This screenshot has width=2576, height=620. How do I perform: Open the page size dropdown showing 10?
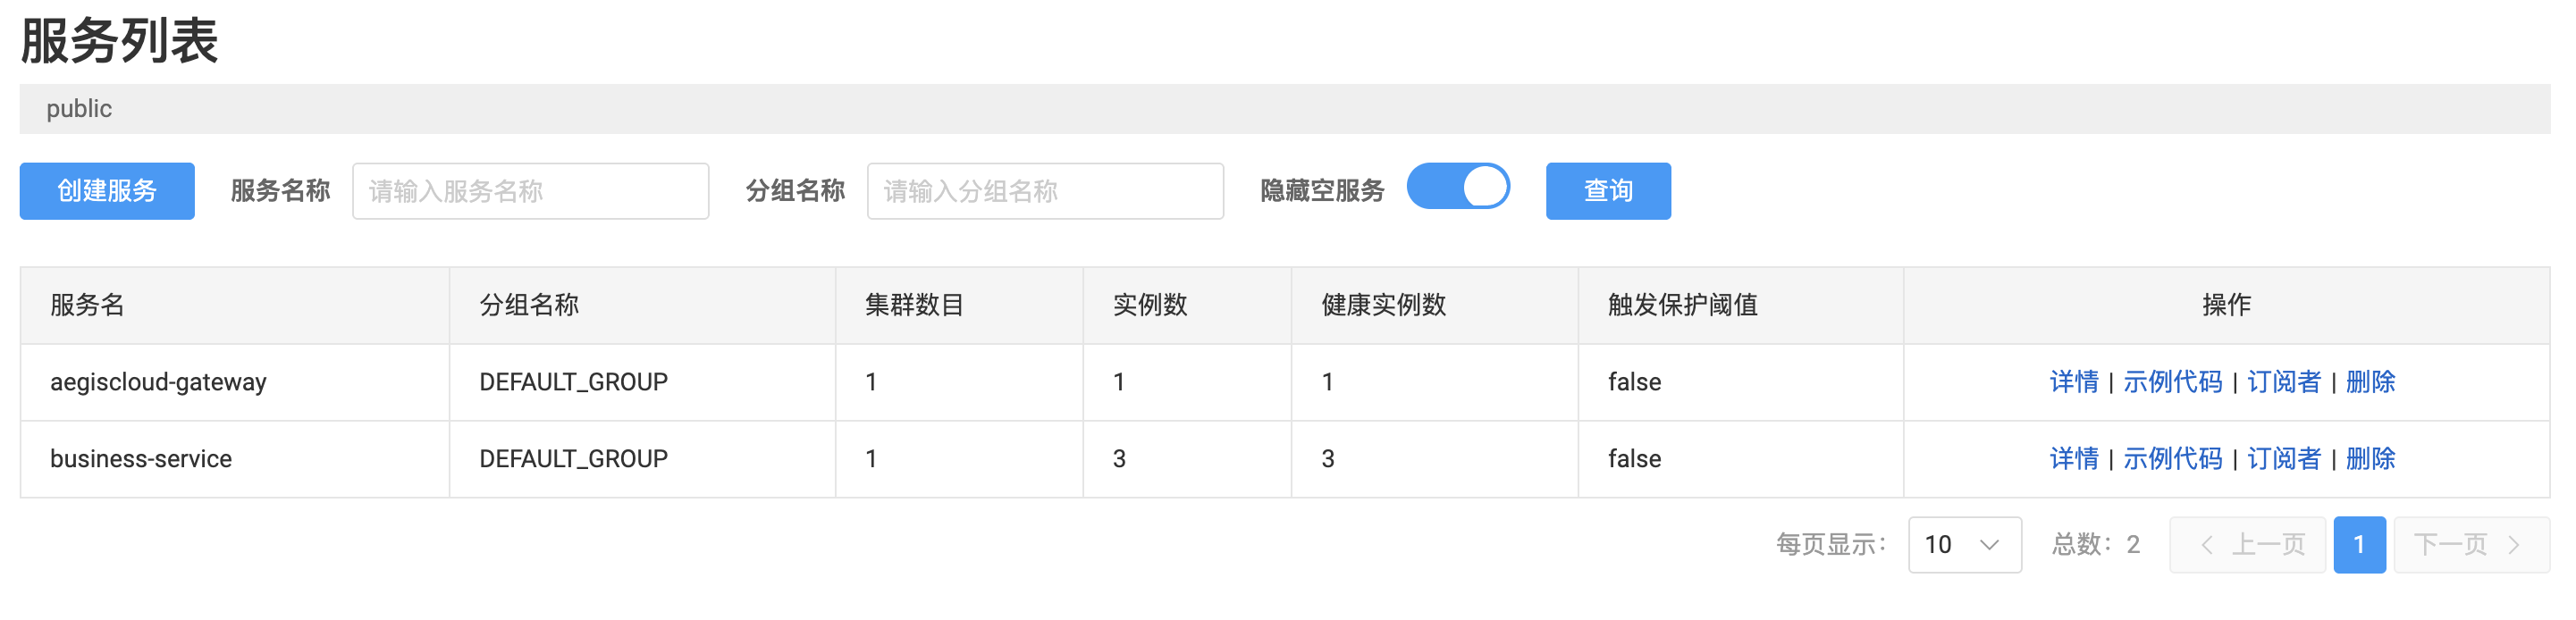pos(1963,545)
